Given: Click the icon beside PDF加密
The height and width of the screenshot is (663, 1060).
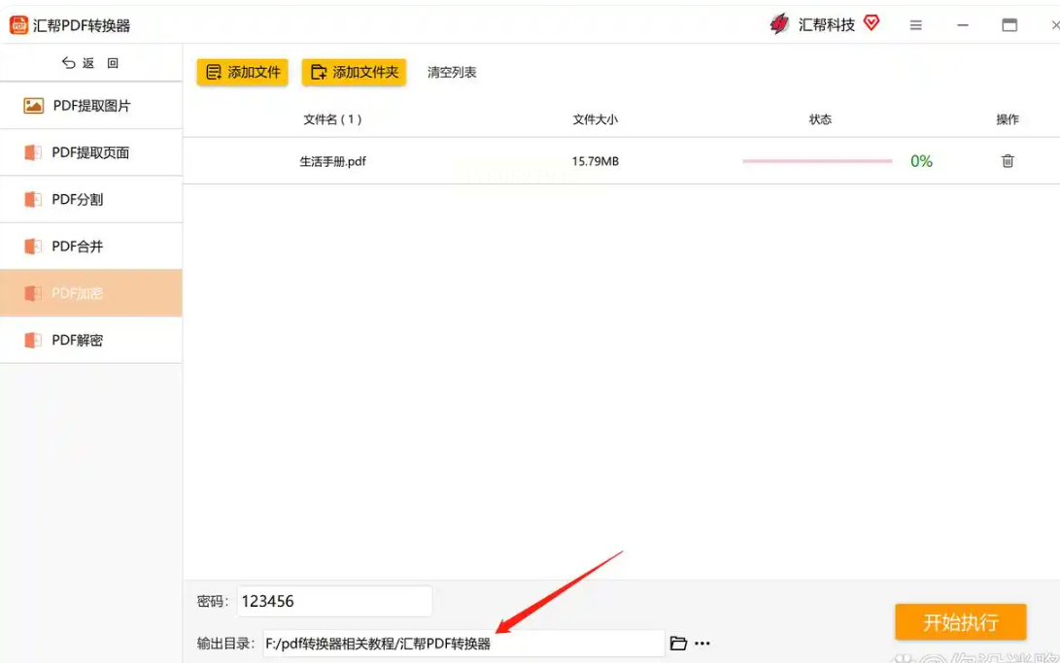Looking at the screenshot, I should pos(32,293).
